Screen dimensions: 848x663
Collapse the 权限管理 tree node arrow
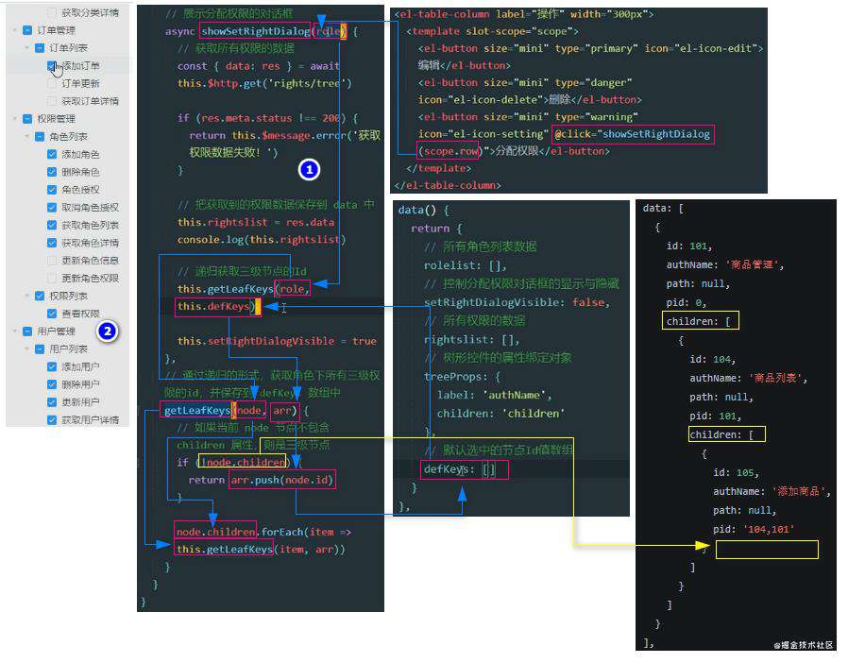pyautogui.click(x=15, y=119)
